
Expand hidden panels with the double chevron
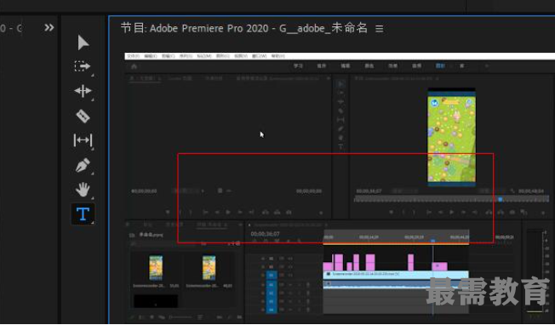(x=49, y=27)
